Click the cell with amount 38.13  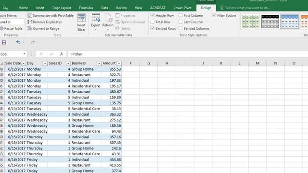coord(112,109)
